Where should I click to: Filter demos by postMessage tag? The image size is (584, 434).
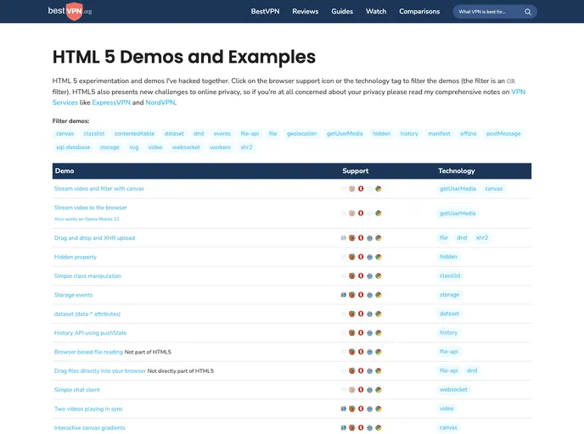coord(503,134)
